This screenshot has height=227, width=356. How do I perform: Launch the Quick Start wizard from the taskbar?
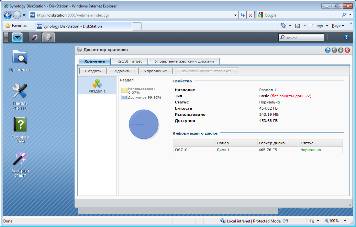tap(35, 37)
